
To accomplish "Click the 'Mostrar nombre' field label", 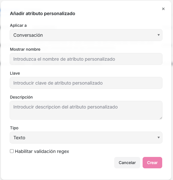I will pyautogui.click(x=25, y=49).
